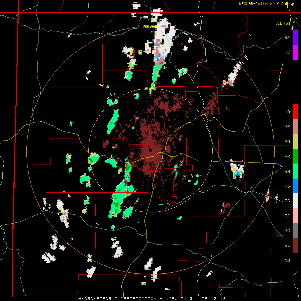Click the DS white legend swatch
Viewport: 301px width, 301px height.
tap(295, 201)
